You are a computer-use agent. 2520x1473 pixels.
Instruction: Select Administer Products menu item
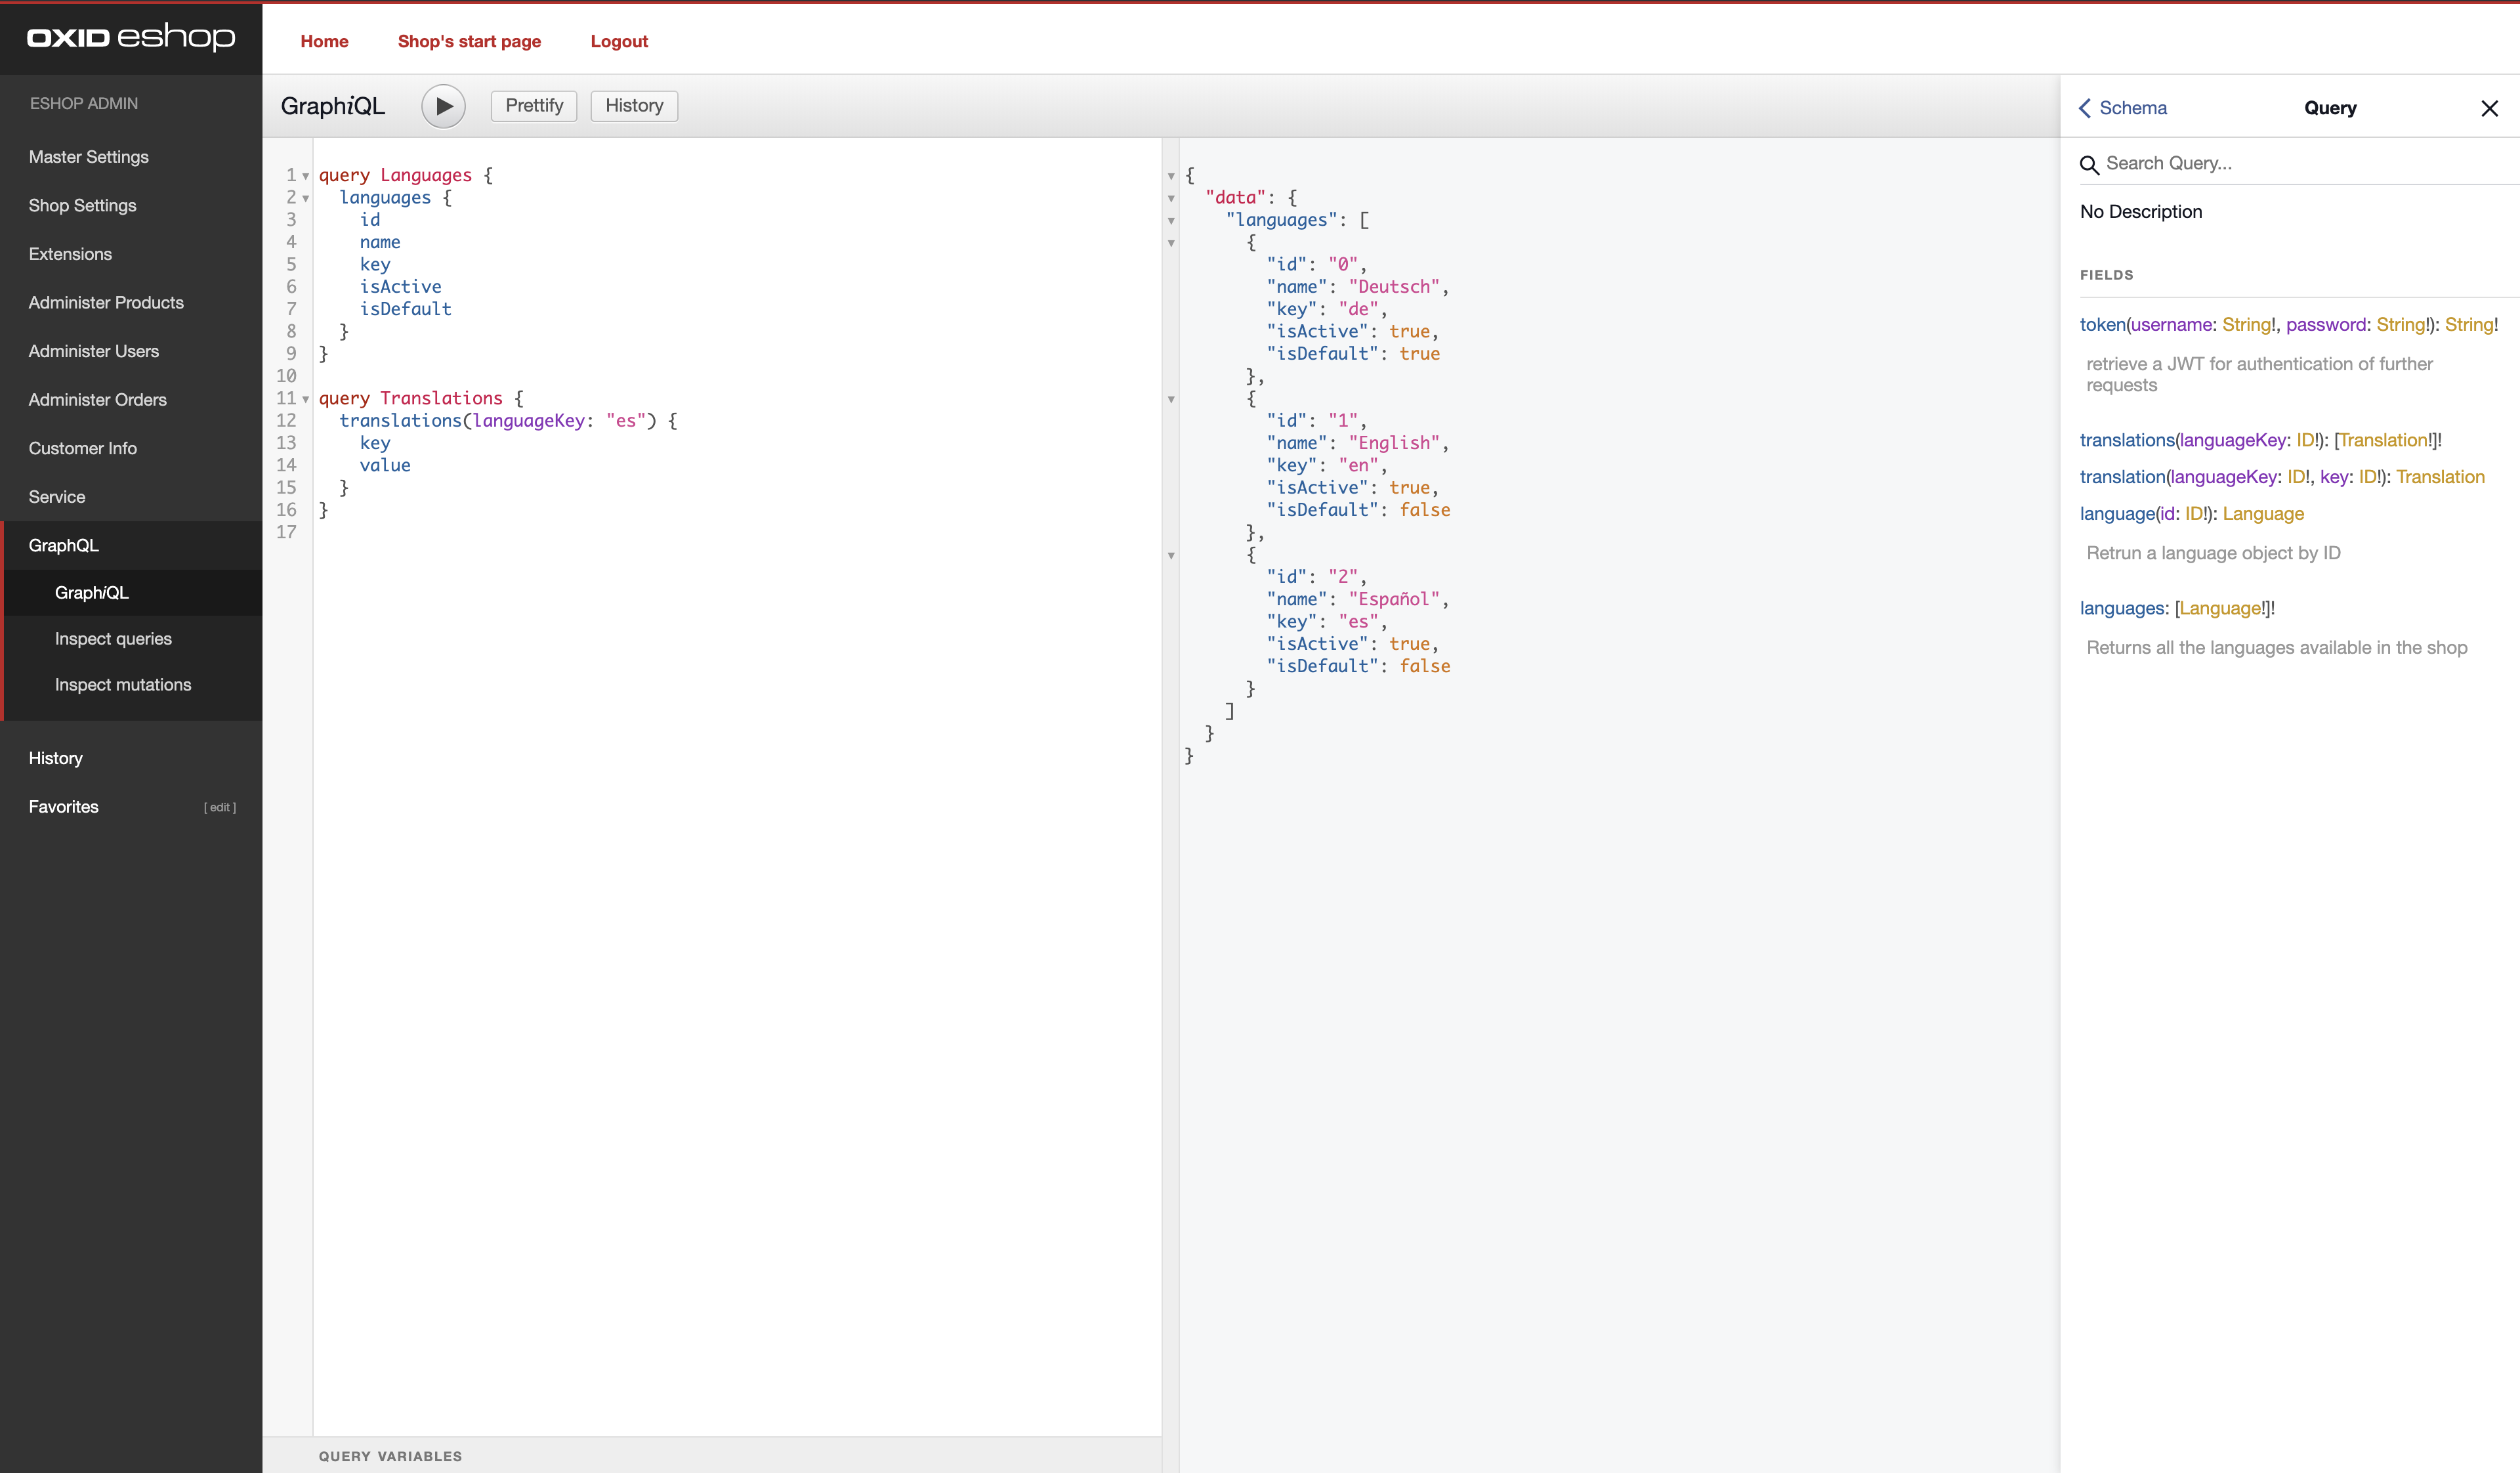[x=106, y=302]
